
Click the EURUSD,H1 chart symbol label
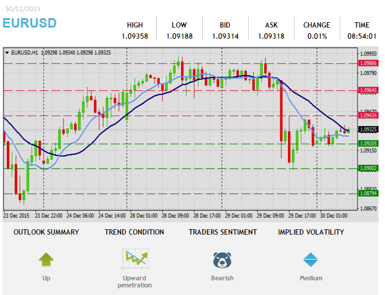pyautogui.click(x=25, y=53)
